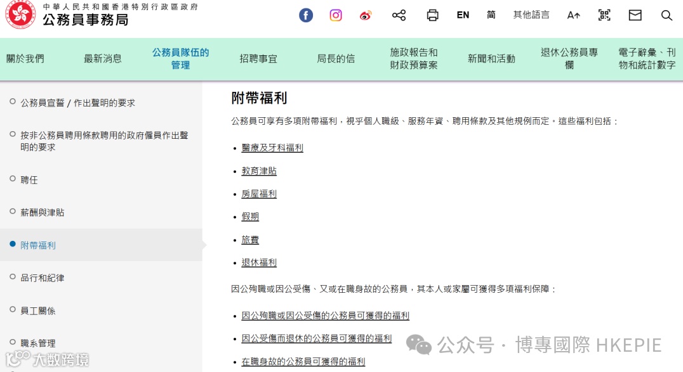The image size is (683, 372).
Task: Open the 醫療及牙科福利 link
Action: point(272,148)
